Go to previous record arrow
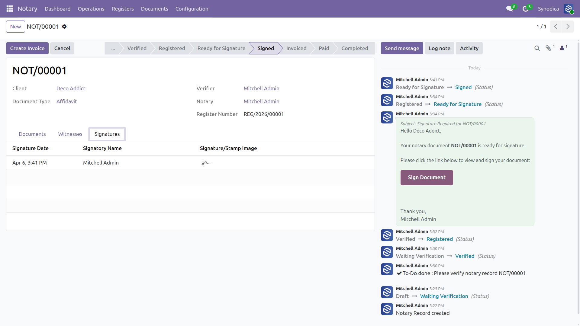 pos(556,27)
